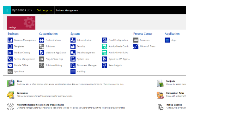Click the Business Management icon
237x118 pixels.
pos(10,40)
